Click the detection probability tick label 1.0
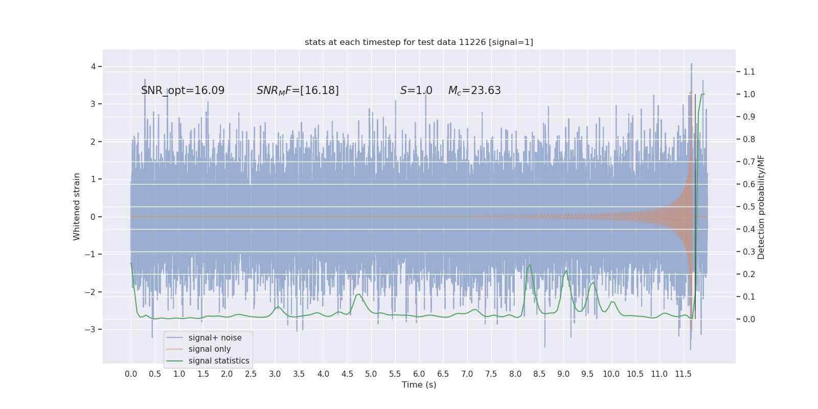The height and width of the screenshot is (409, 818). point(749,94)
